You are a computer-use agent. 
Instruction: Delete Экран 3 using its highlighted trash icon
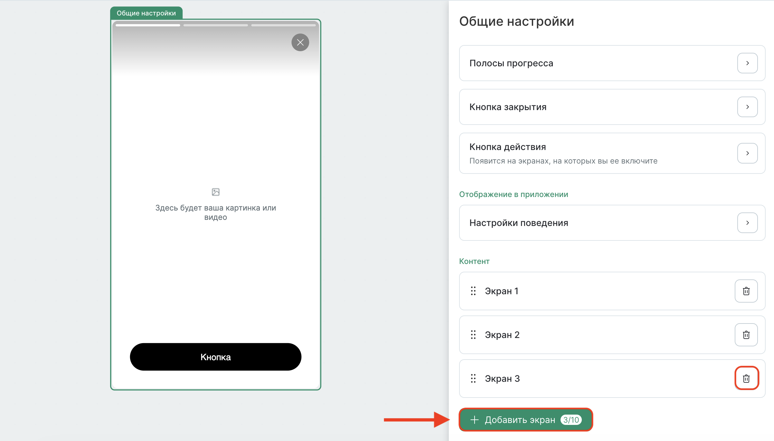click(746, 379)
